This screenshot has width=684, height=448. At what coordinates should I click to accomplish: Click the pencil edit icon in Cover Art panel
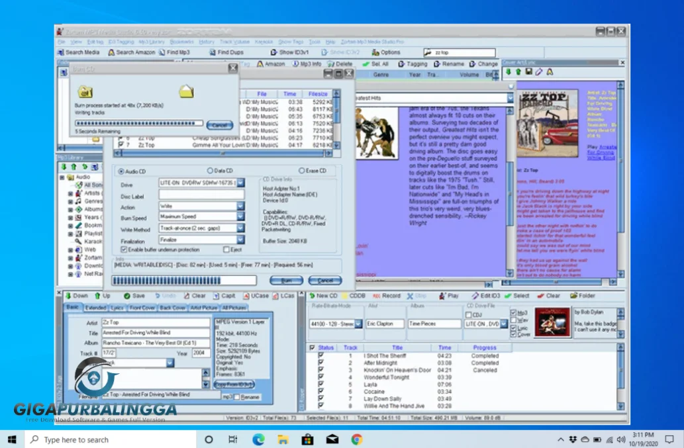click(539, 72)
